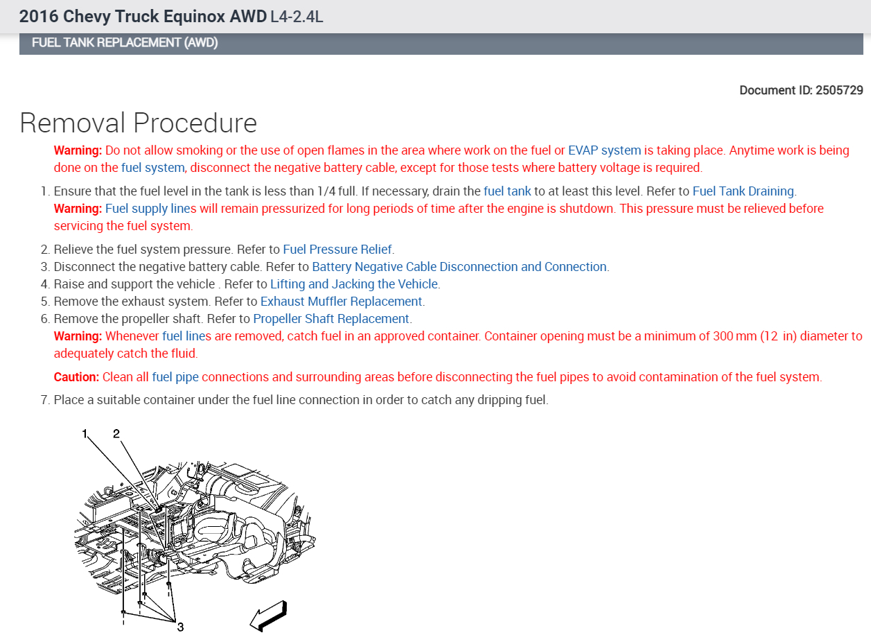The width and height of the screenshot is (871, 635).
Task: Click step 2 Relieve the fuel system pressure text
Action: (224, 250)
